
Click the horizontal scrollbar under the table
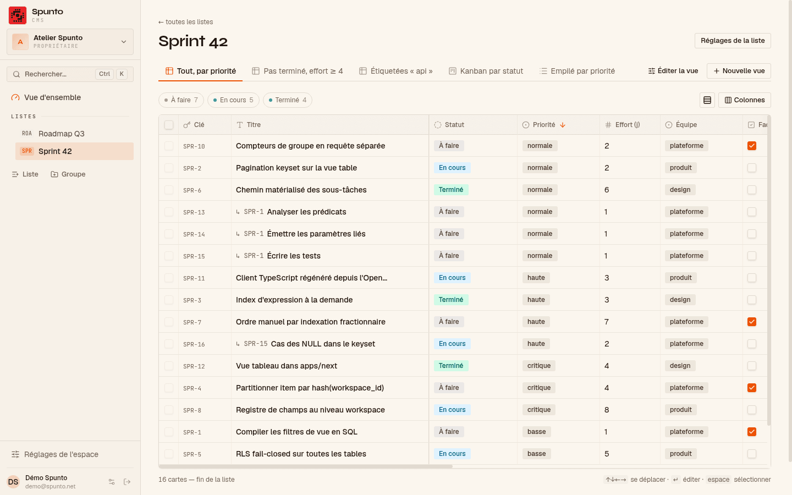[x=306, y=466]
